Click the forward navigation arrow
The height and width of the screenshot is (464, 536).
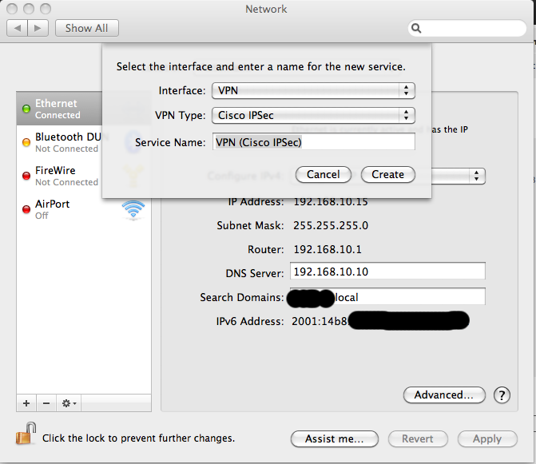38,28
